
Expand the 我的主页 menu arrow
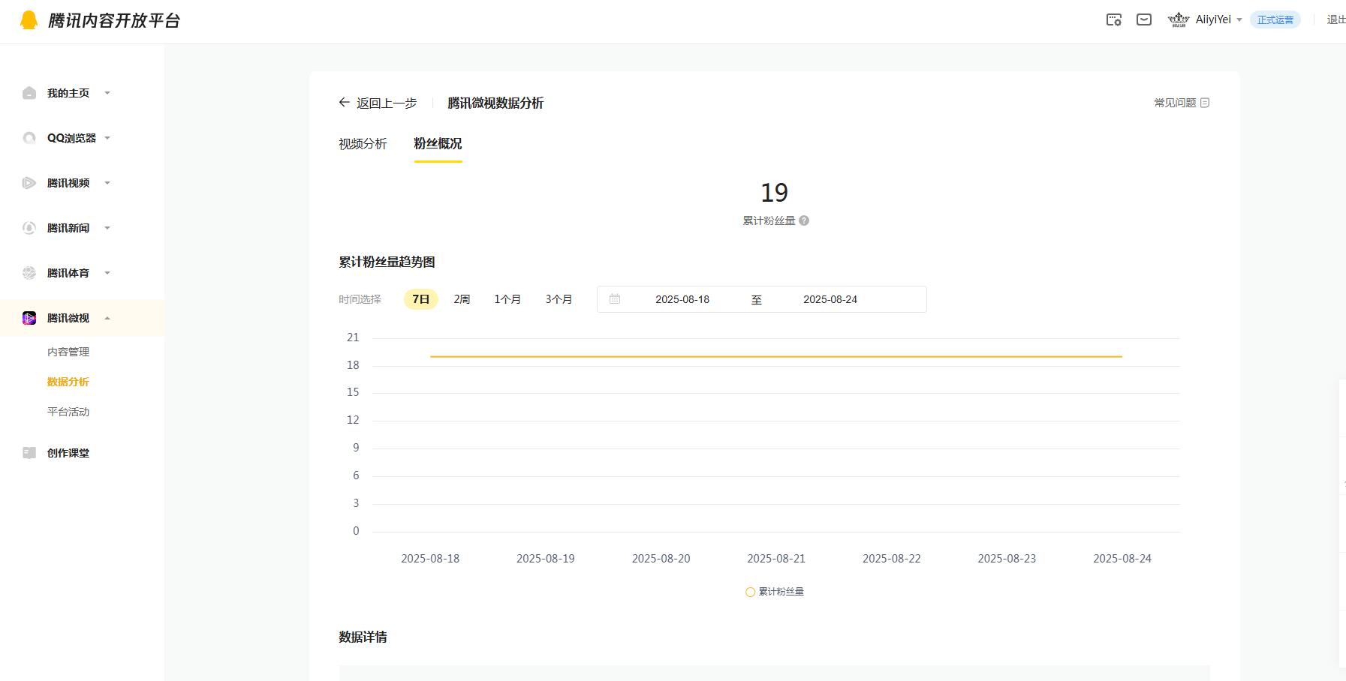[107, 93]
